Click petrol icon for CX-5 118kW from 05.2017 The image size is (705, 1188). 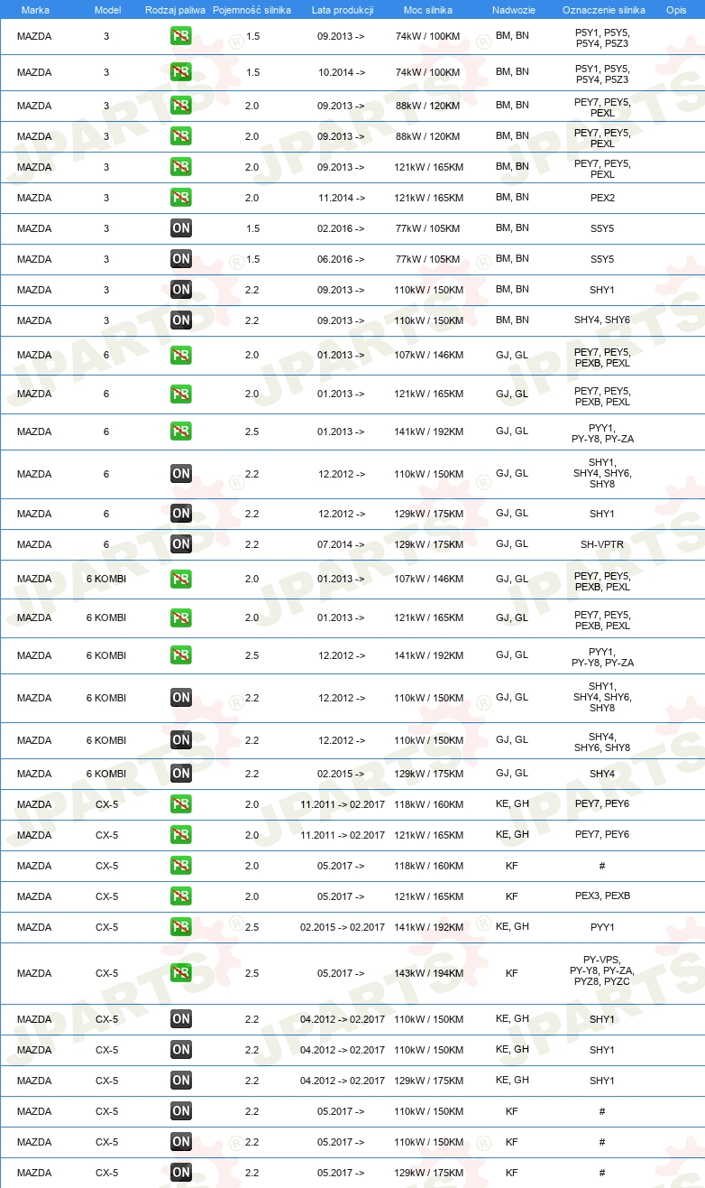pos(180,865)
